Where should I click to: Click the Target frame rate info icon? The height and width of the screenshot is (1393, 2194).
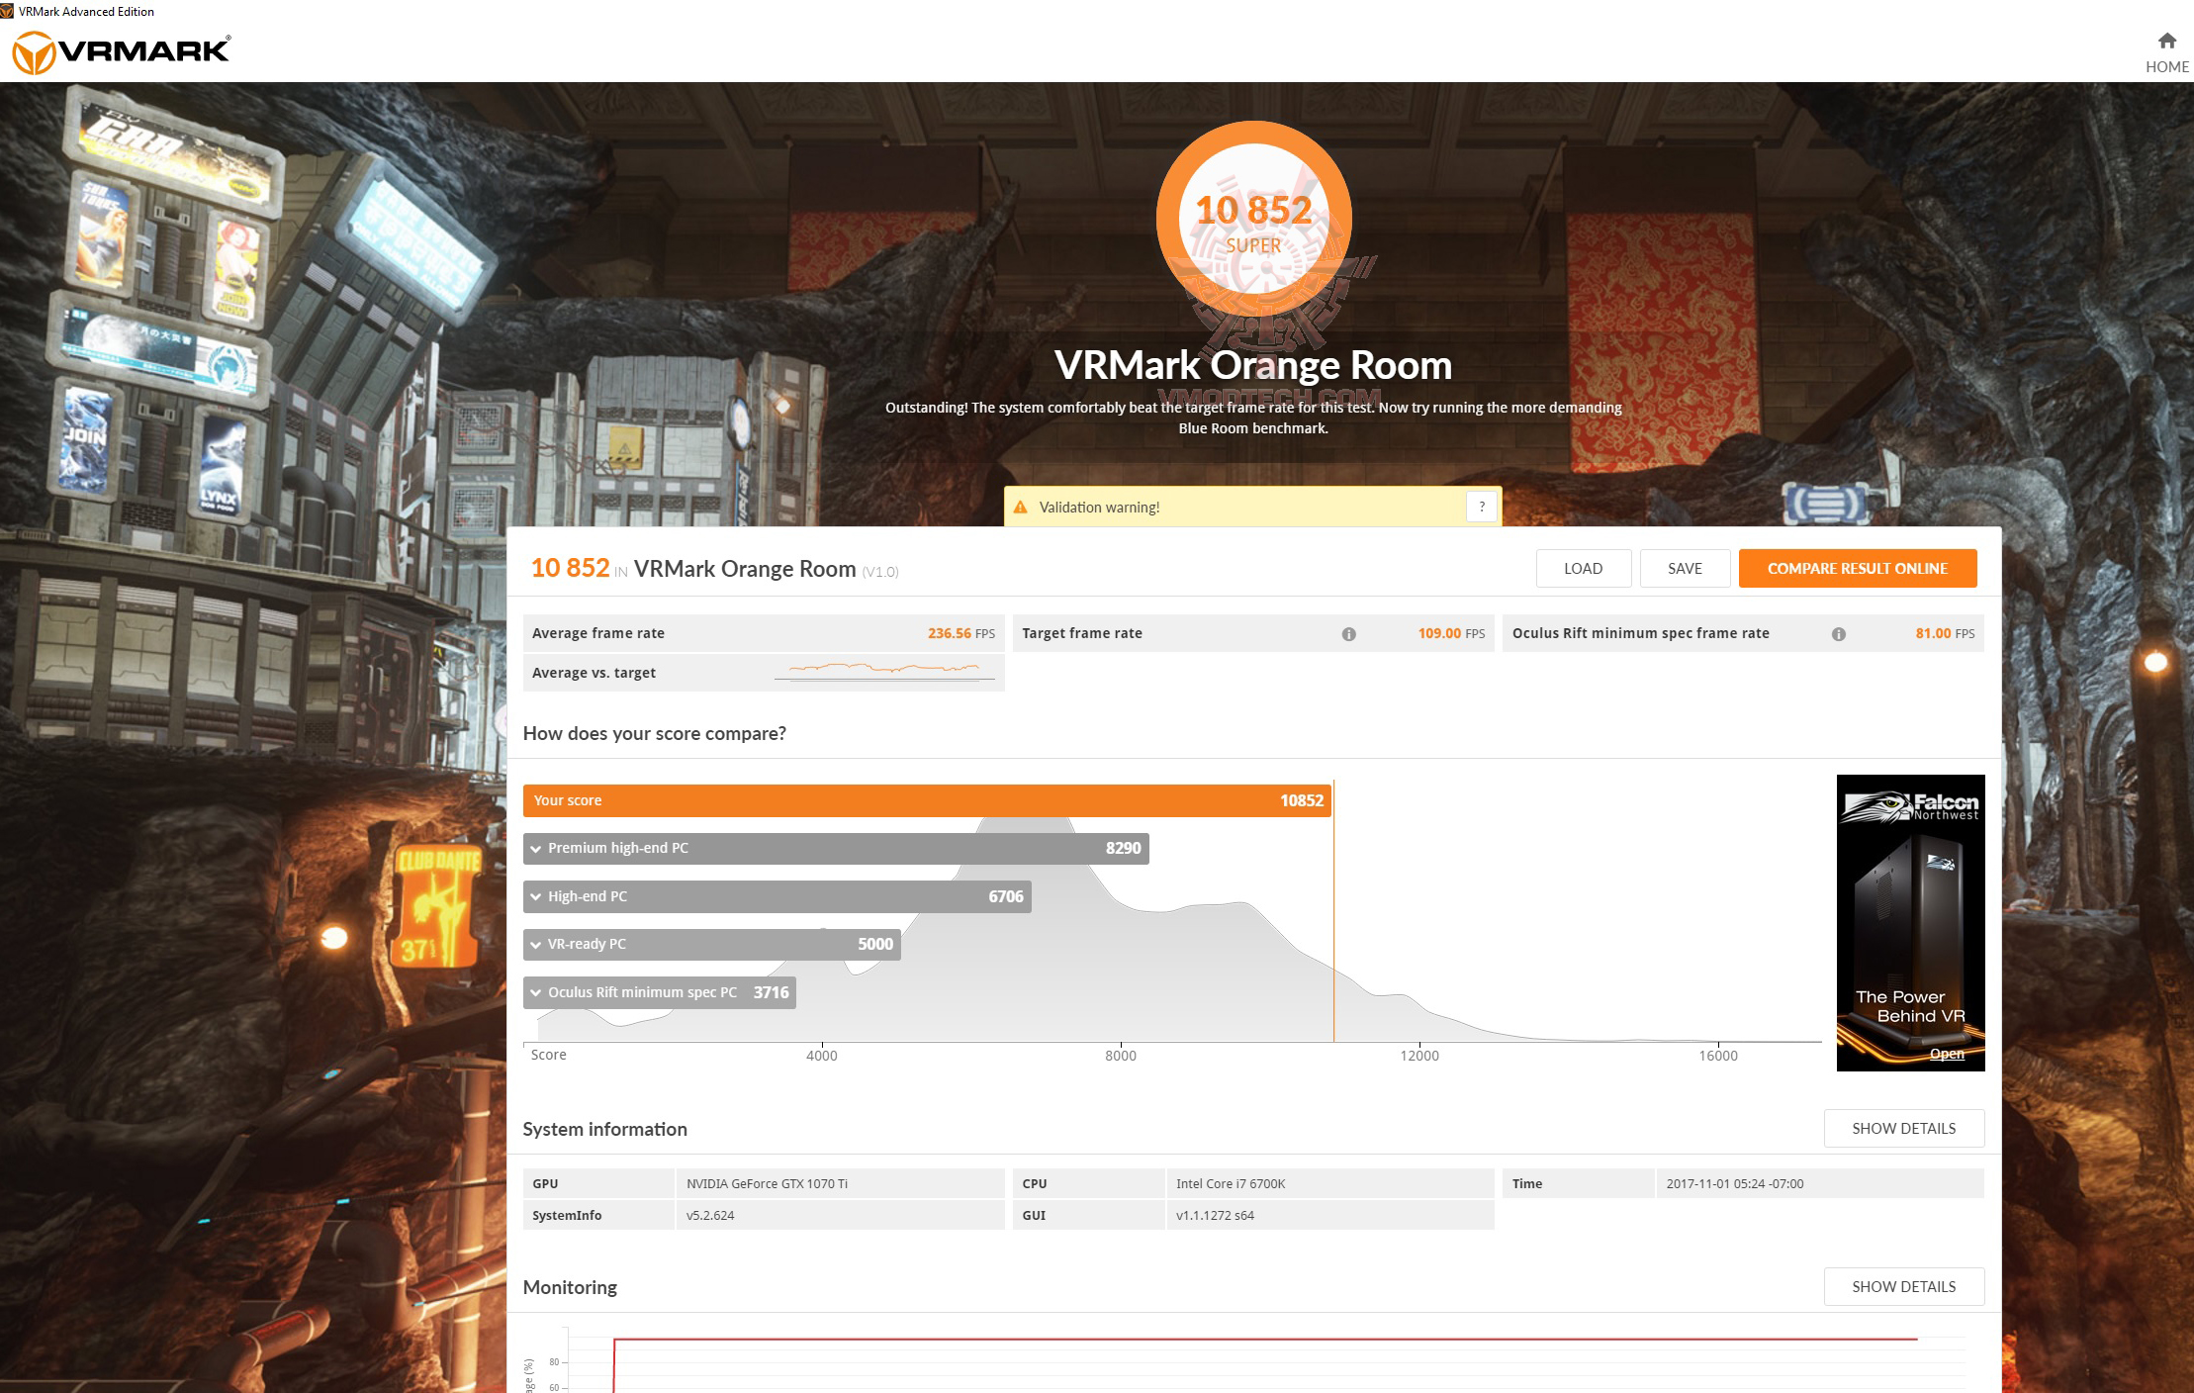(1348, 634)
